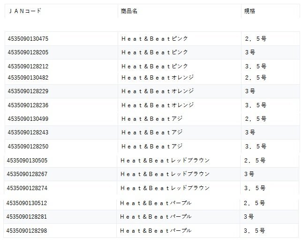Screen dimensions: 302x243
Task: Click the 商品名 column header
Action: click(129, 11)
